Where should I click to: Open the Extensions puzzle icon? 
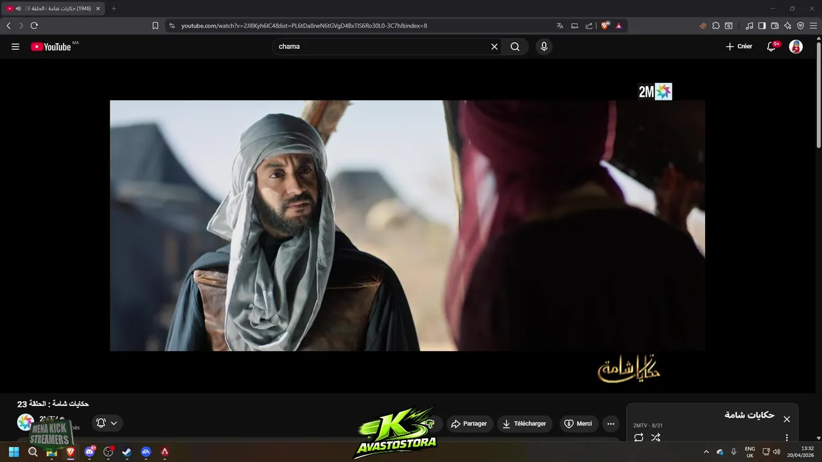coord(716,26)
